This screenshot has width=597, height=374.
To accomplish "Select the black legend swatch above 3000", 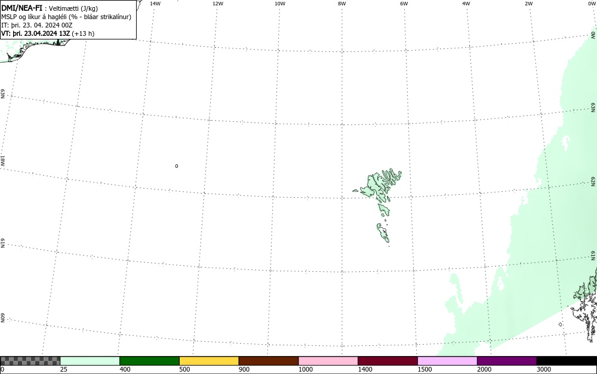I will [x=567, y=361].
